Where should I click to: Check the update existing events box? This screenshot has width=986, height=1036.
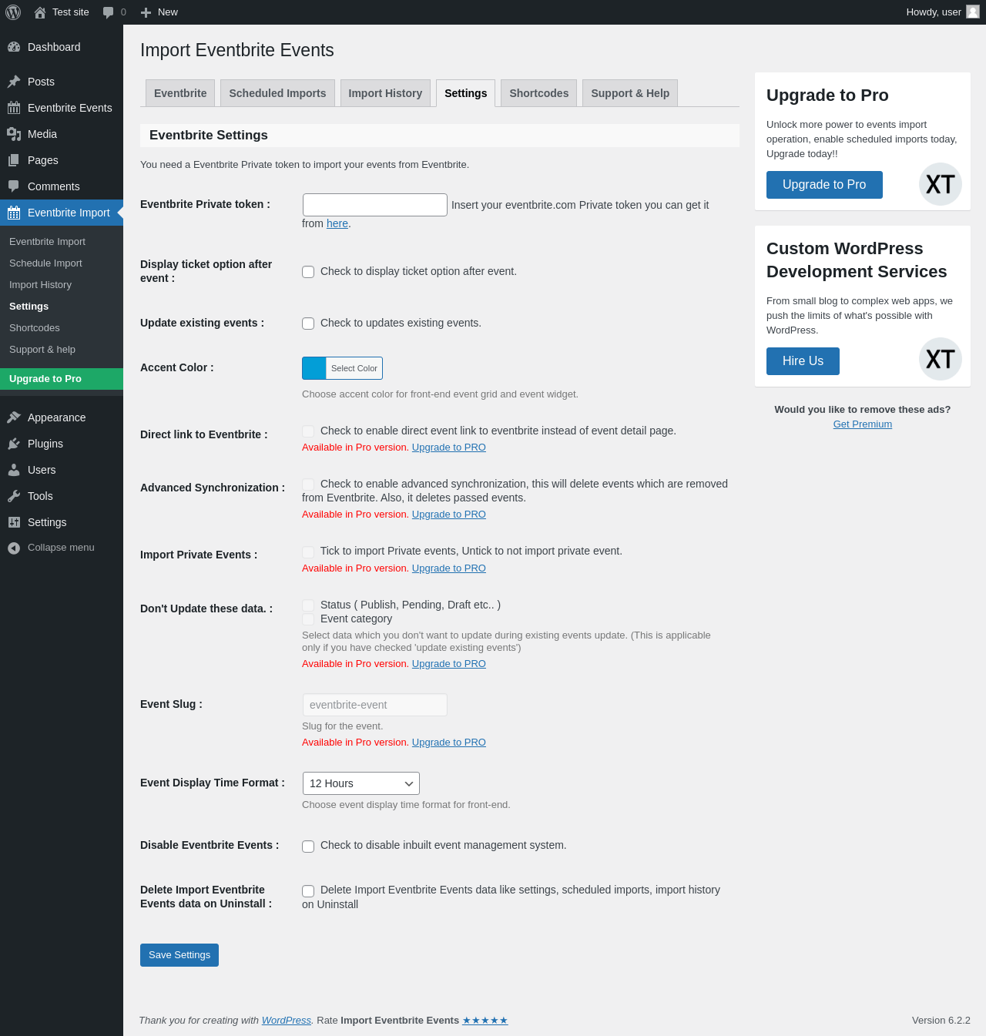(x=308, y=324)
